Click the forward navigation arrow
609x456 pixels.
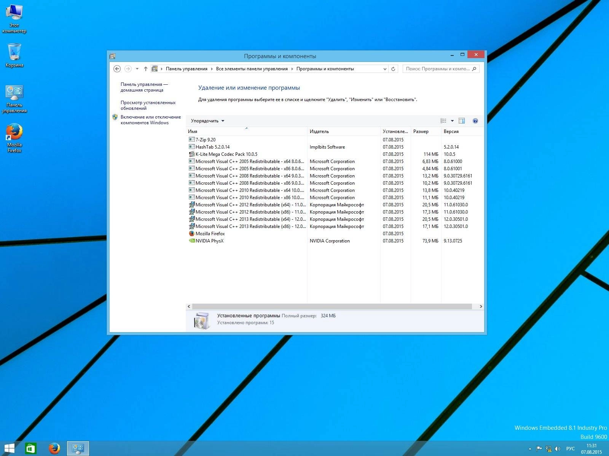(x=128, y=69)
